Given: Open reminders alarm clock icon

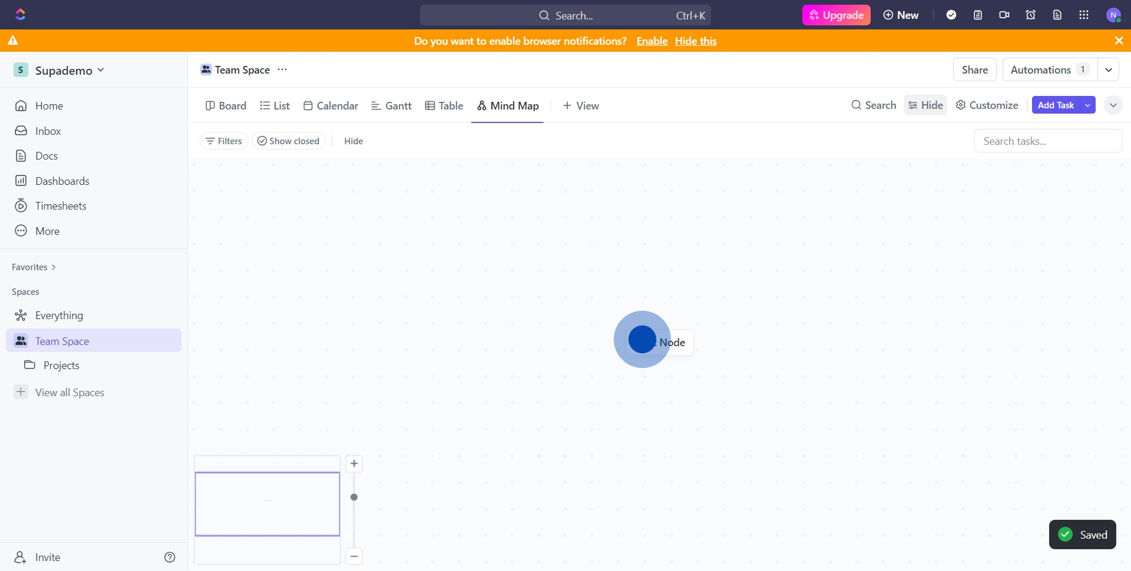Looking at the screenshot, I should click(1031, 15).
